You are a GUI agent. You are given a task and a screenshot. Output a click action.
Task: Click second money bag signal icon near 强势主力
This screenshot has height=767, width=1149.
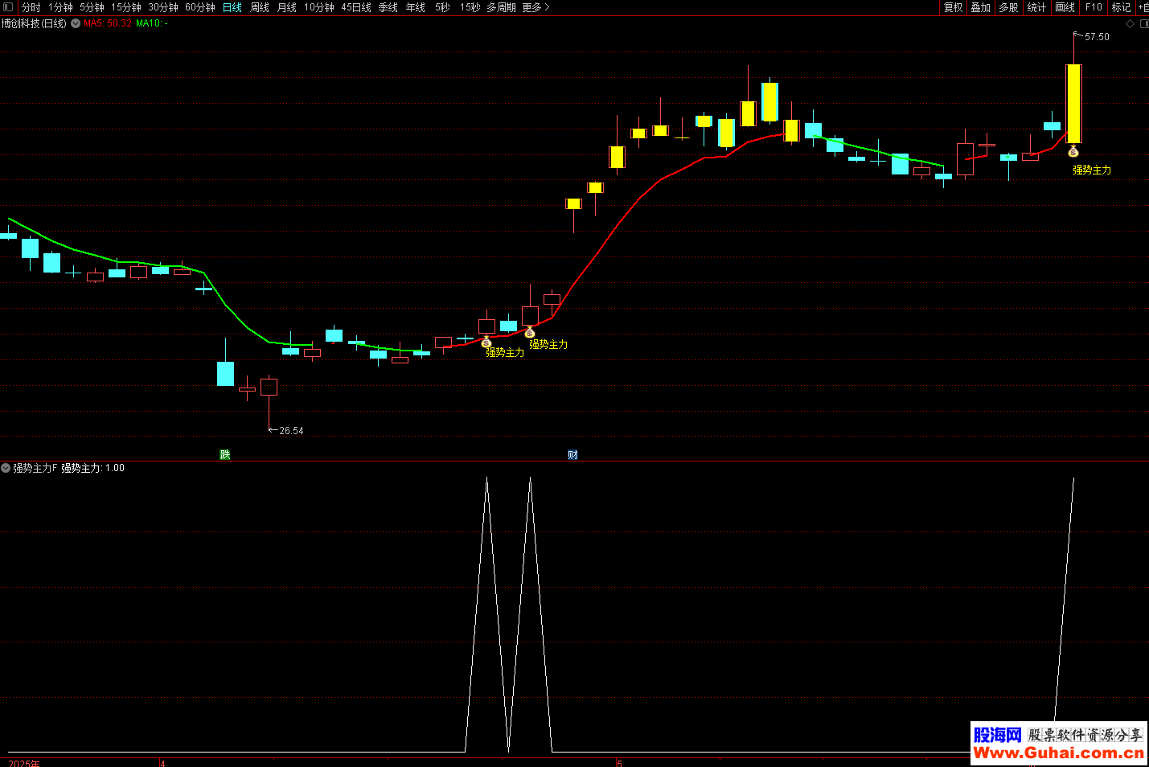530,332
